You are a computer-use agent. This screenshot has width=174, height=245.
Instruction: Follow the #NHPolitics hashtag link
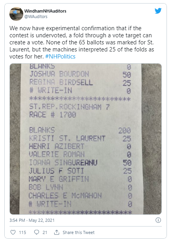(x=60, y=57)
